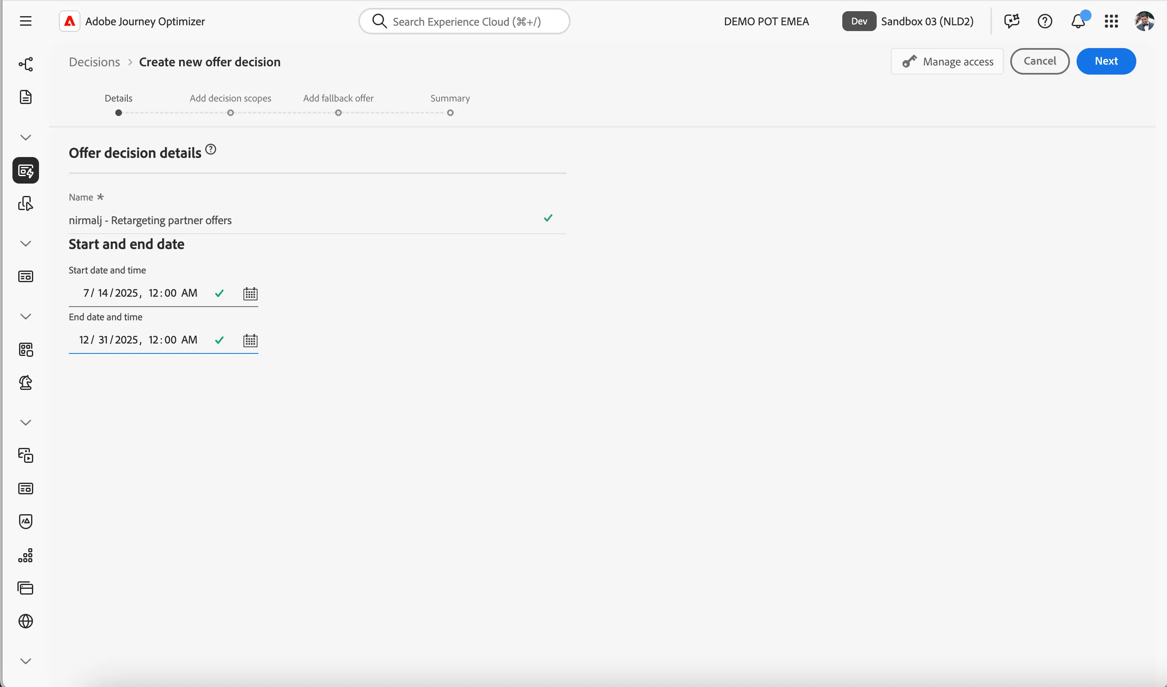Go to the Add fallback offer step
This screenshot has width=1167, height=687.
[338, 104]
